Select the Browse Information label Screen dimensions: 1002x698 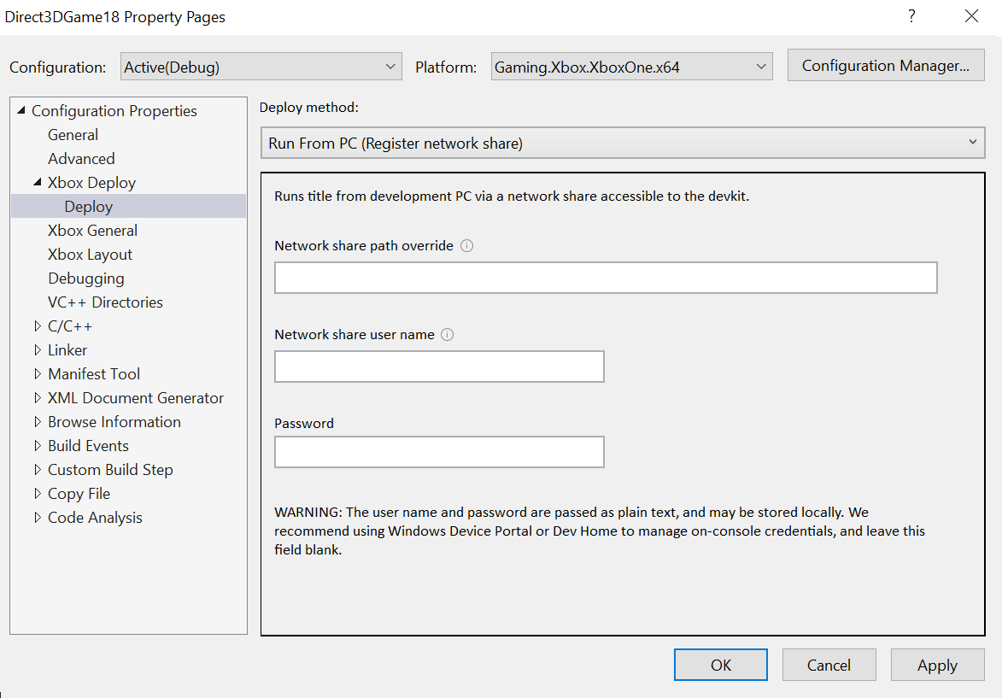tap(114, 422)
